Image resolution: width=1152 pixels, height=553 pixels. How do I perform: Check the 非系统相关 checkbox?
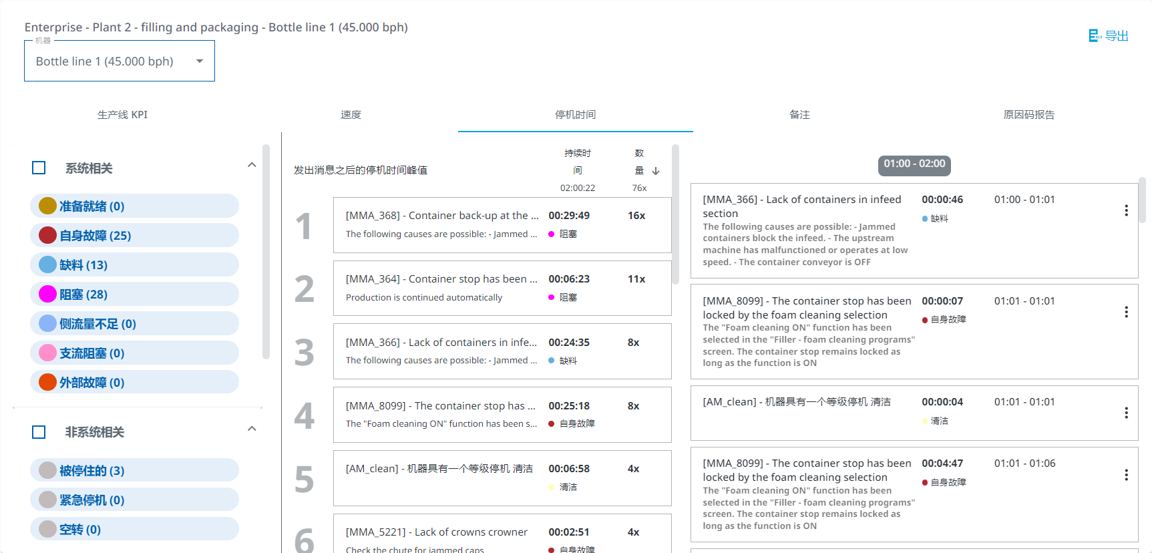pyautogui.click(x=39, y=432)
